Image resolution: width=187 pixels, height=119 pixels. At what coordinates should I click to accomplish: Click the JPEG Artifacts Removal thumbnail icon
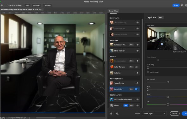click(x=112, y=99)
